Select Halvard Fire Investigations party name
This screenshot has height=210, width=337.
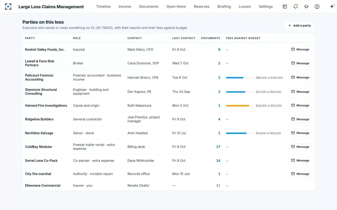click(x=46, y=106)
